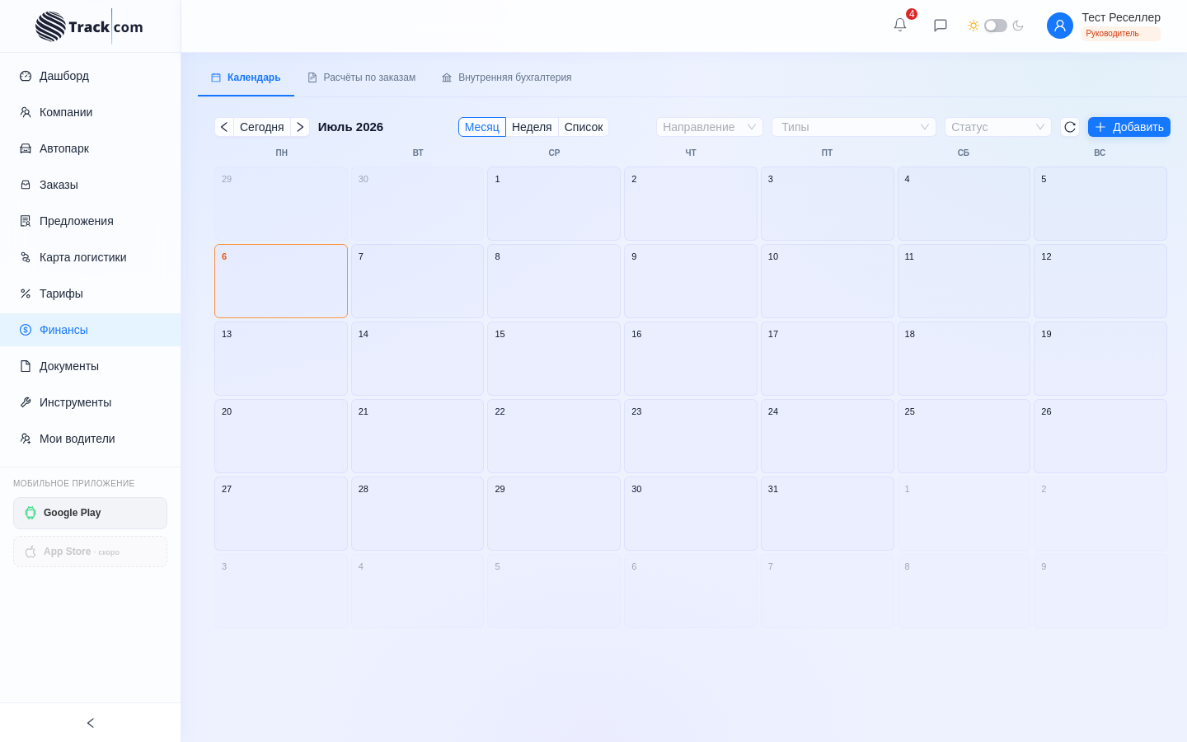Open the chat messages icon

click(x=941, y=26)
